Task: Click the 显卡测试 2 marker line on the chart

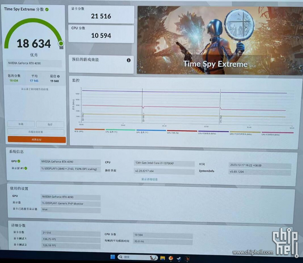Action: point(143,106)
